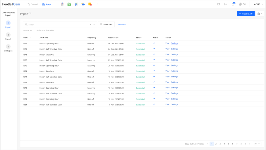Click the FootfallCam logo

pyautogui.click(x=11, y=4)
